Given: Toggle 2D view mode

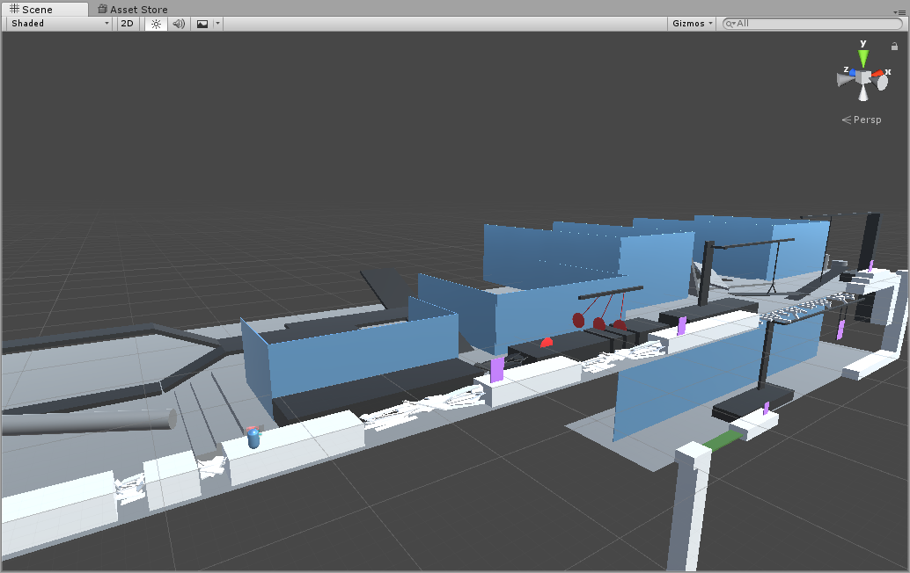Looking at the screenshot, I should tap(127, 23).
